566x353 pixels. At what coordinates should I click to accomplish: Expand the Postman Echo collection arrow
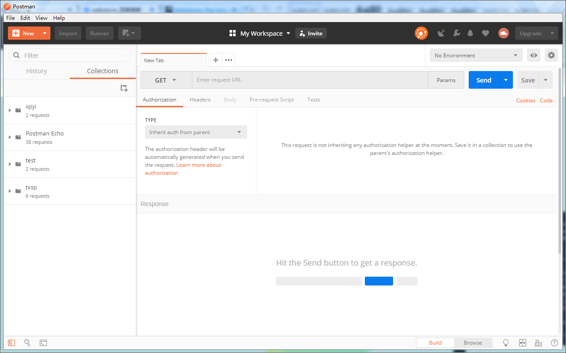(x=10, y=137)
